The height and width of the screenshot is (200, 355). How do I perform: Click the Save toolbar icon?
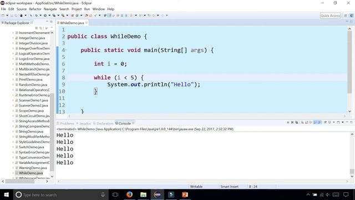(12, 16)
